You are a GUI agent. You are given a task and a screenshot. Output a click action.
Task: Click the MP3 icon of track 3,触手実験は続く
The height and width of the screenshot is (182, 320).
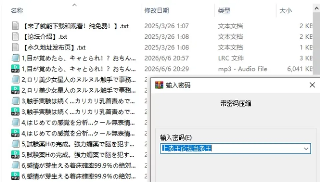coord(15,112)
